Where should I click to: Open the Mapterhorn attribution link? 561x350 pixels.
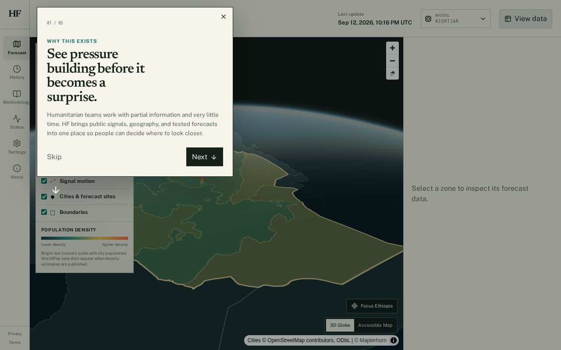point(370,340)
